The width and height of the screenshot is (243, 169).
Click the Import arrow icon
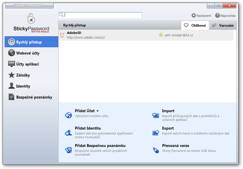click(156, 115)
